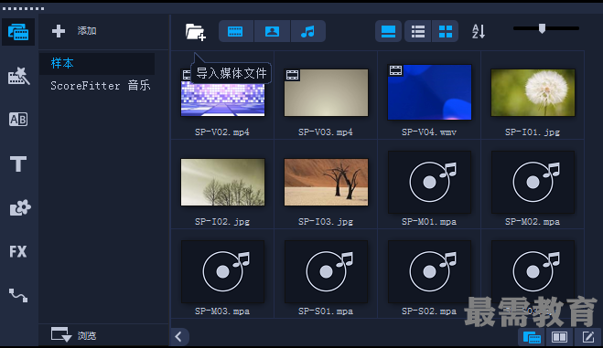This screenshot has height=348, width=603.
Task: Click the SP-V02.mp4 file name
Action: click(x=222, y=132)
